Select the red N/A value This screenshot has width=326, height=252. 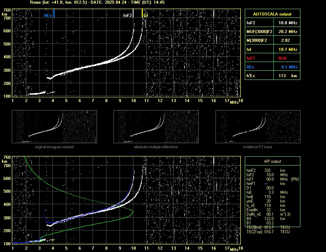coord(283,58)
